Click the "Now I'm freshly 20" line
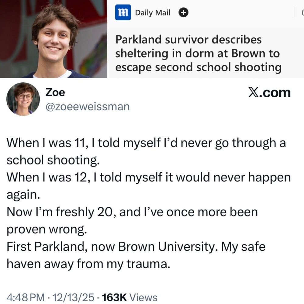 point(132,212)
